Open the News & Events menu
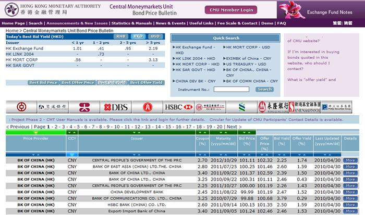Screen dimensions: 365x215 171,23
